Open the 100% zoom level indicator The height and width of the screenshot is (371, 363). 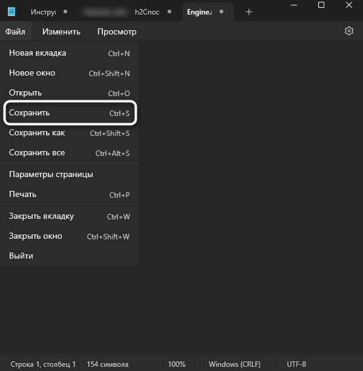point(177,364)
